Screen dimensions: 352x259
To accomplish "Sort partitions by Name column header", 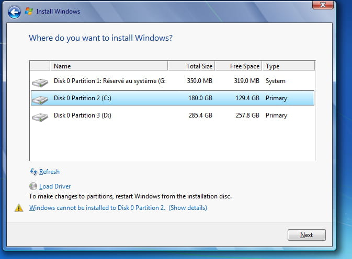I will point(109,66).
